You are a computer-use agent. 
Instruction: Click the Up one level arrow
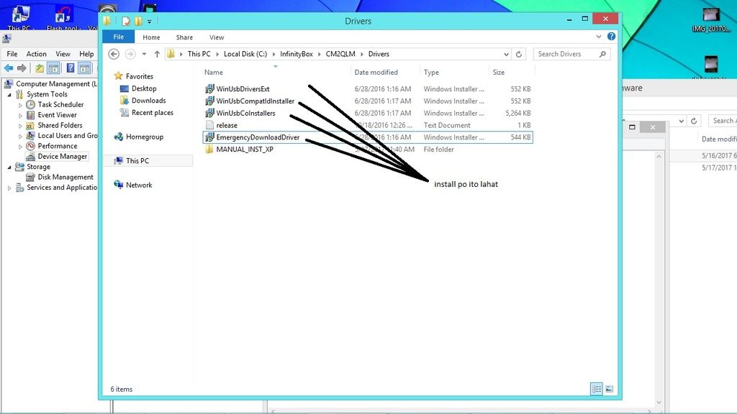point(157,54)
